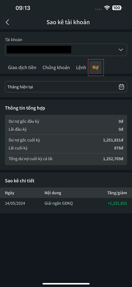
Task: Tap the Tổng dư nợ cuối kỳ cả lãi row
Action: pos(66,159)
